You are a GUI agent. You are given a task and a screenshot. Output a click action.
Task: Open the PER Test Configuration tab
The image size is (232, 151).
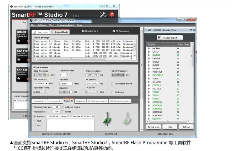(120, 101)
